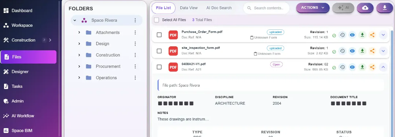Check the 0408A21-V1.pdf checkbox
The image size is (395, 137).
point(159,67)
